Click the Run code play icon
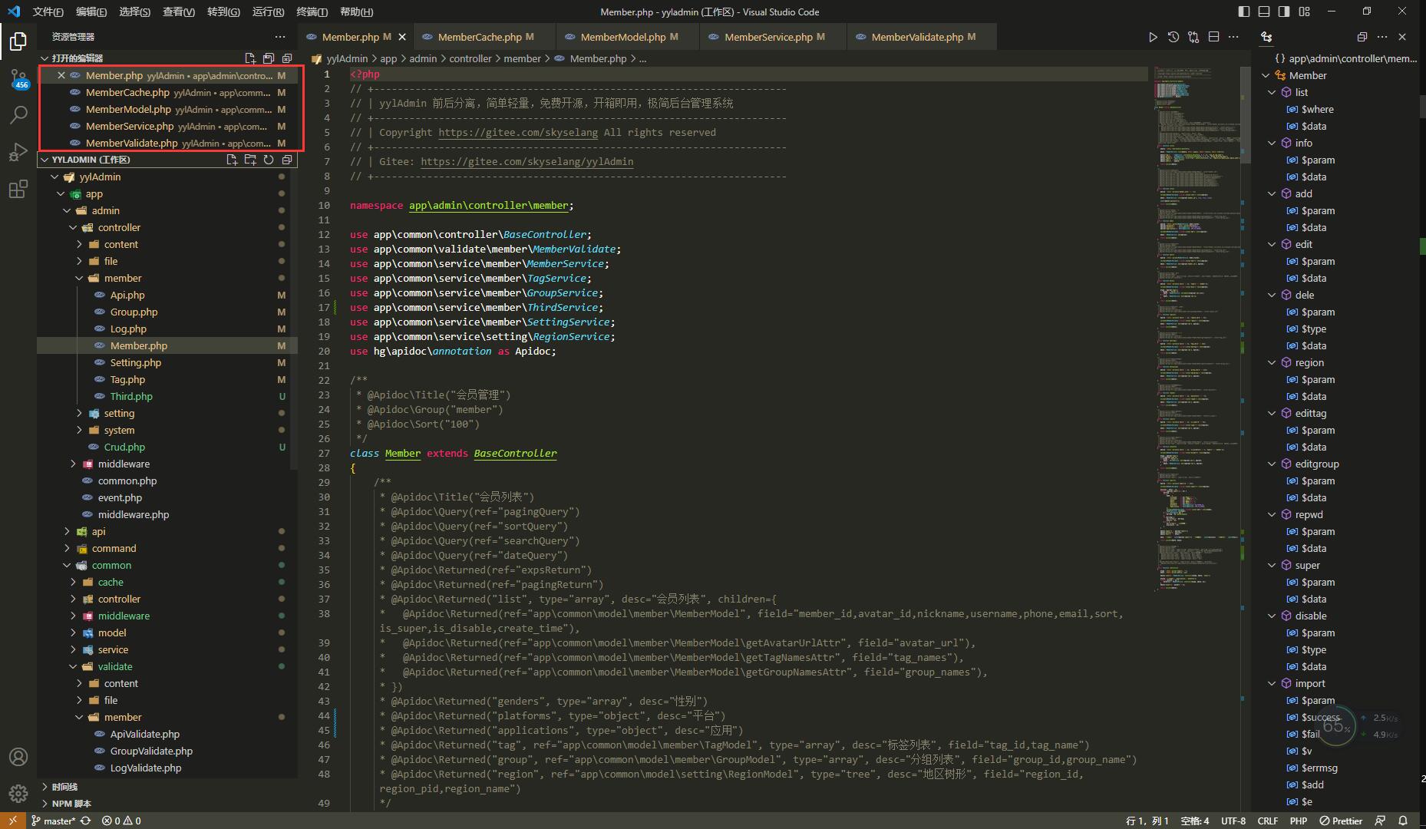The height and width of the screenshot is (829, 1426). tap(1153, 37)
